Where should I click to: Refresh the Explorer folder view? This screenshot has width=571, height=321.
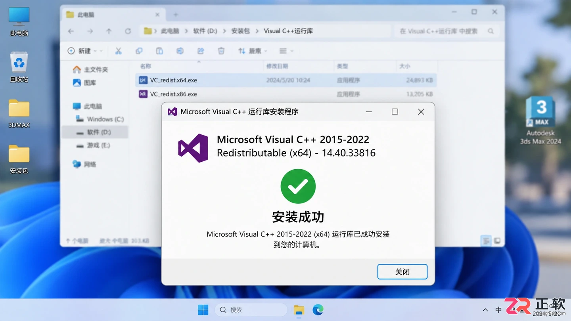pos(128,31)
